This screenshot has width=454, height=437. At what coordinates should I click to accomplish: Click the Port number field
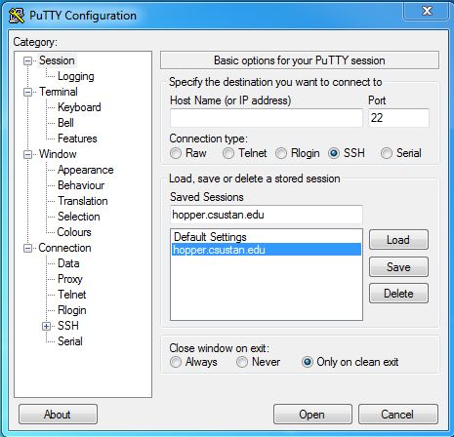[x=398, y=118]
